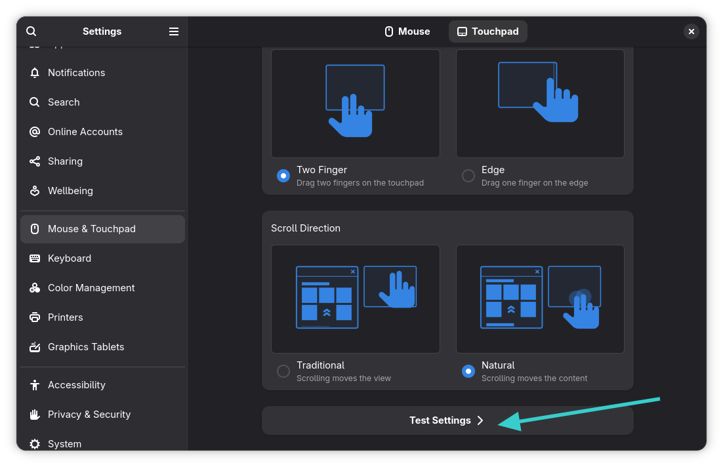Select the Printers icon
Screen dimensions: 723x467
point(34,317)
